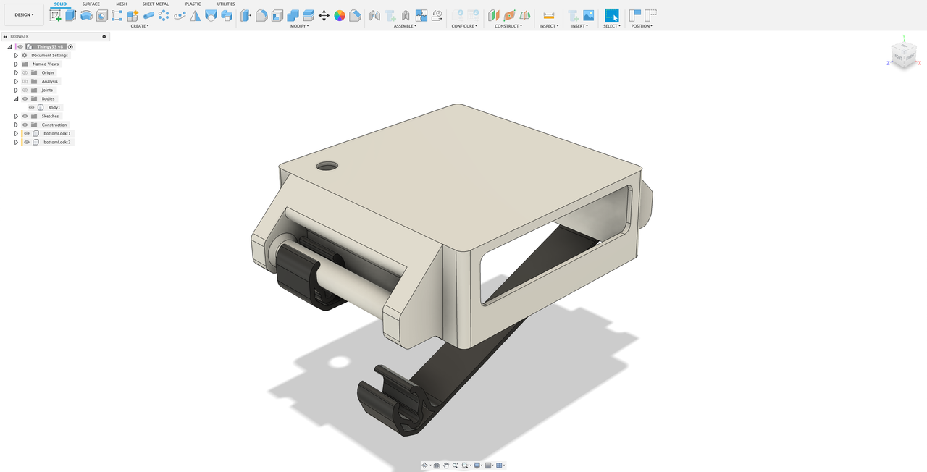Activate the Select tool icon

(612, 15)
